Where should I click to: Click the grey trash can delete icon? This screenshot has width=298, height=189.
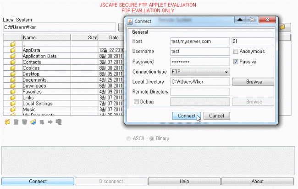[24, 122]
